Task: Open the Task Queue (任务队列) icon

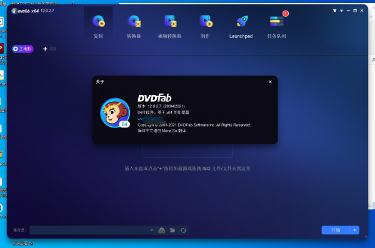Action: pos(277,21)
